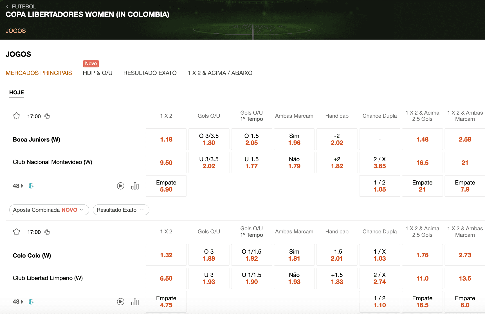Image resolution: width=485 pixels, height=314 pixels.
Task: Pick double chance 2 / X at 3.65
Action: [380, 163]
